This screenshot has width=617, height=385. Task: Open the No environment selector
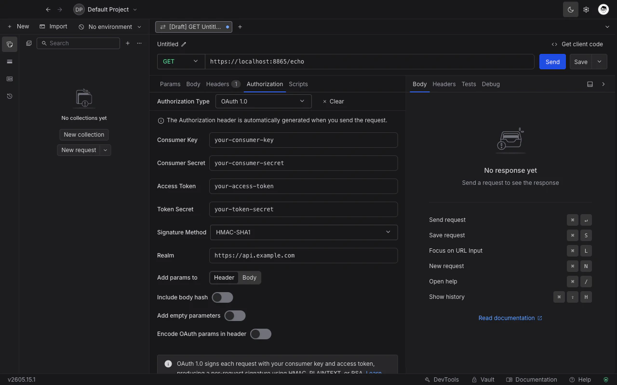tap(110, 27)
